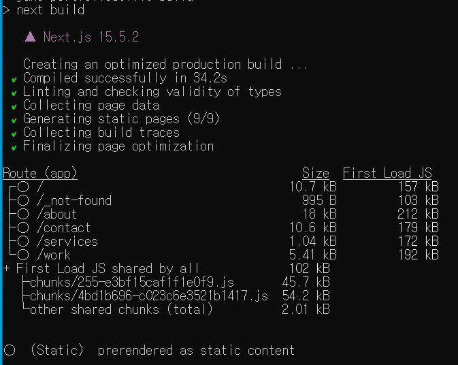Click the Route (app) column header
Screen dimensions: 458x365
coord(39,173)
